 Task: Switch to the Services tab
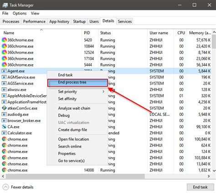tap(125, 21)
